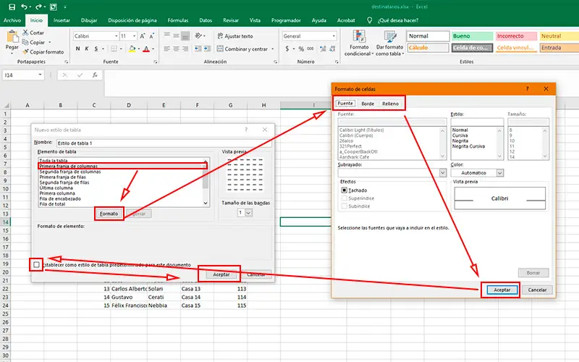Switch to the Relleno tab
This screenshot has width=579, height=362.
pyautogui.click(x=390, y=104)
